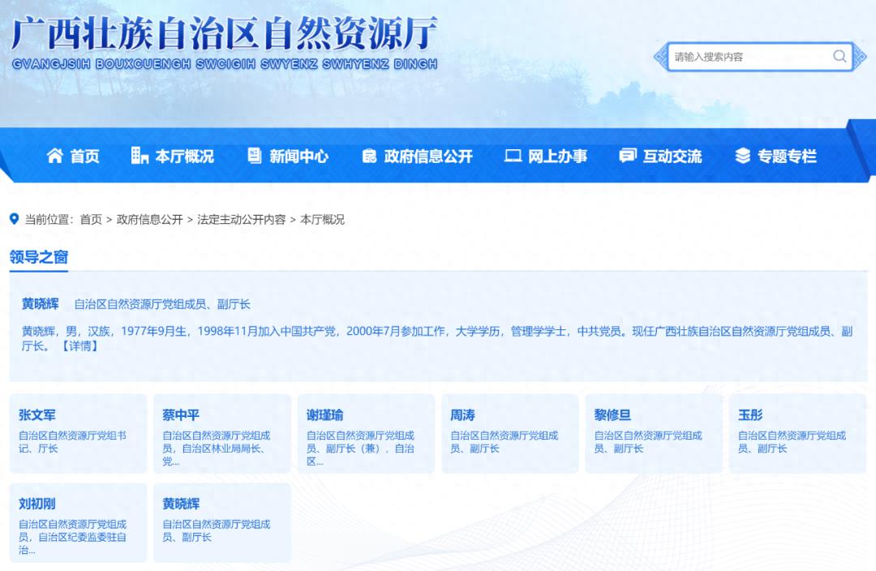
Task: Click the 【详情】 link in the biography
Action: point(79,346)
